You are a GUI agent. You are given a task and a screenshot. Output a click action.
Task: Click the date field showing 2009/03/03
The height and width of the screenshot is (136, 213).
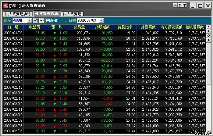tap(88, 21)
